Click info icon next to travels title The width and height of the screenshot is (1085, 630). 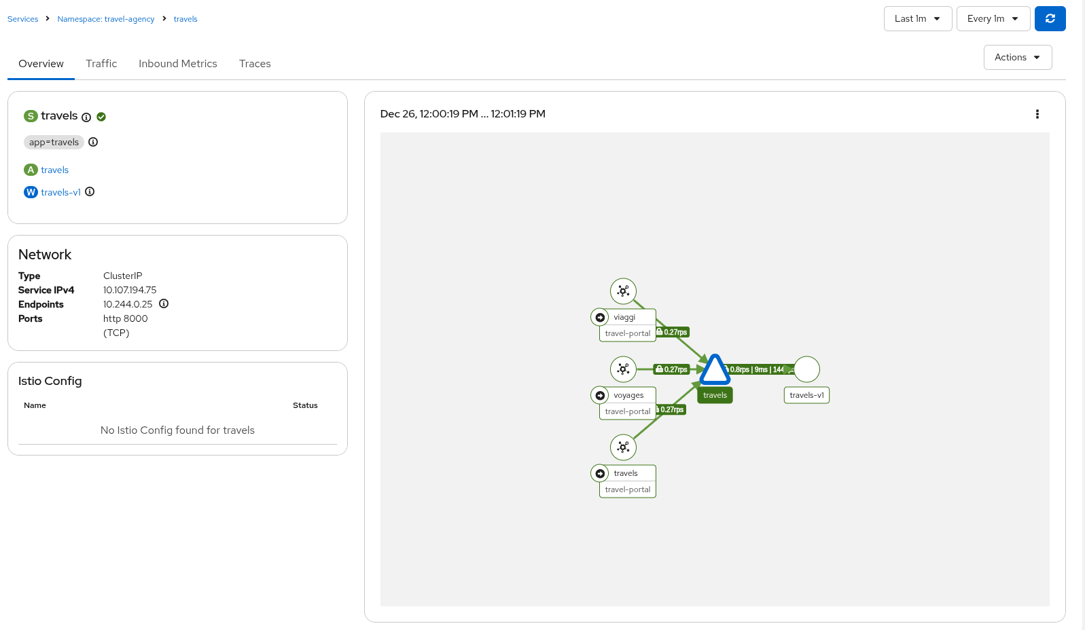click(86, 117)
